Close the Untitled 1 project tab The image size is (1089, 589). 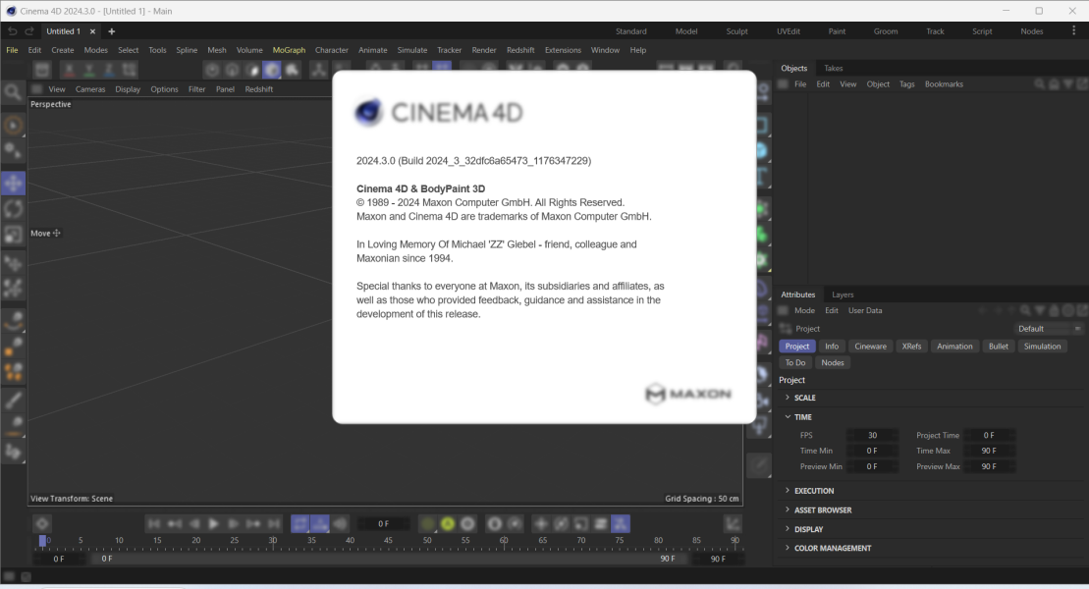point(92,31)
